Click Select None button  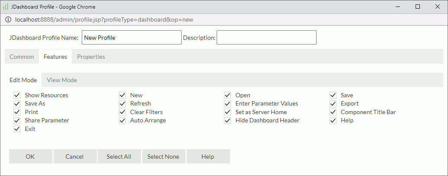coord(163,157)
